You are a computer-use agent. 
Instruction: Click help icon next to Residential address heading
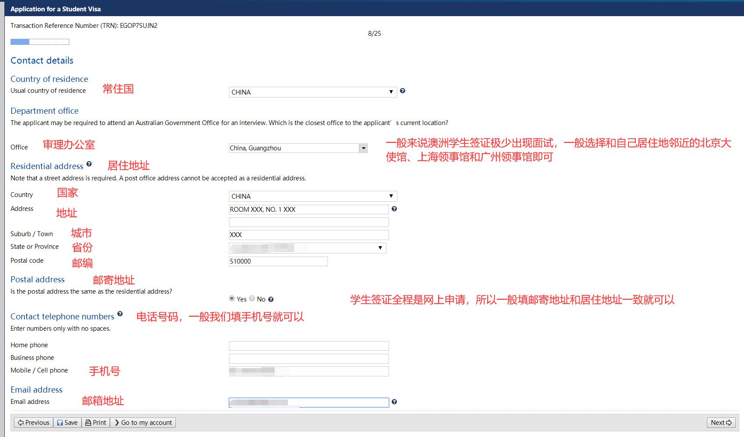click(89, 164)
